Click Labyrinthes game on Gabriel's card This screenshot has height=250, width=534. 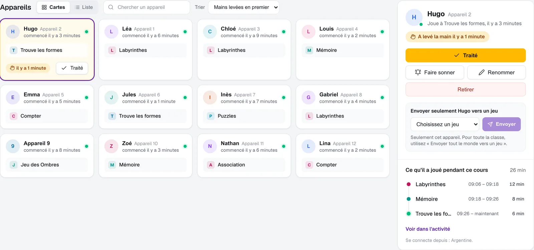pos(343,116)
